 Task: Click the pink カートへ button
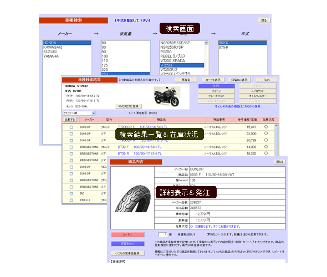127,235
